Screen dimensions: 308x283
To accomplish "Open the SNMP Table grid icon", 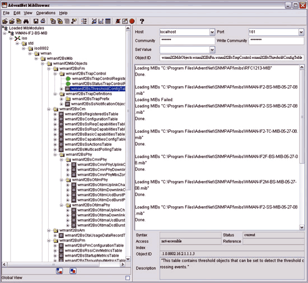I will coord(108,21).
